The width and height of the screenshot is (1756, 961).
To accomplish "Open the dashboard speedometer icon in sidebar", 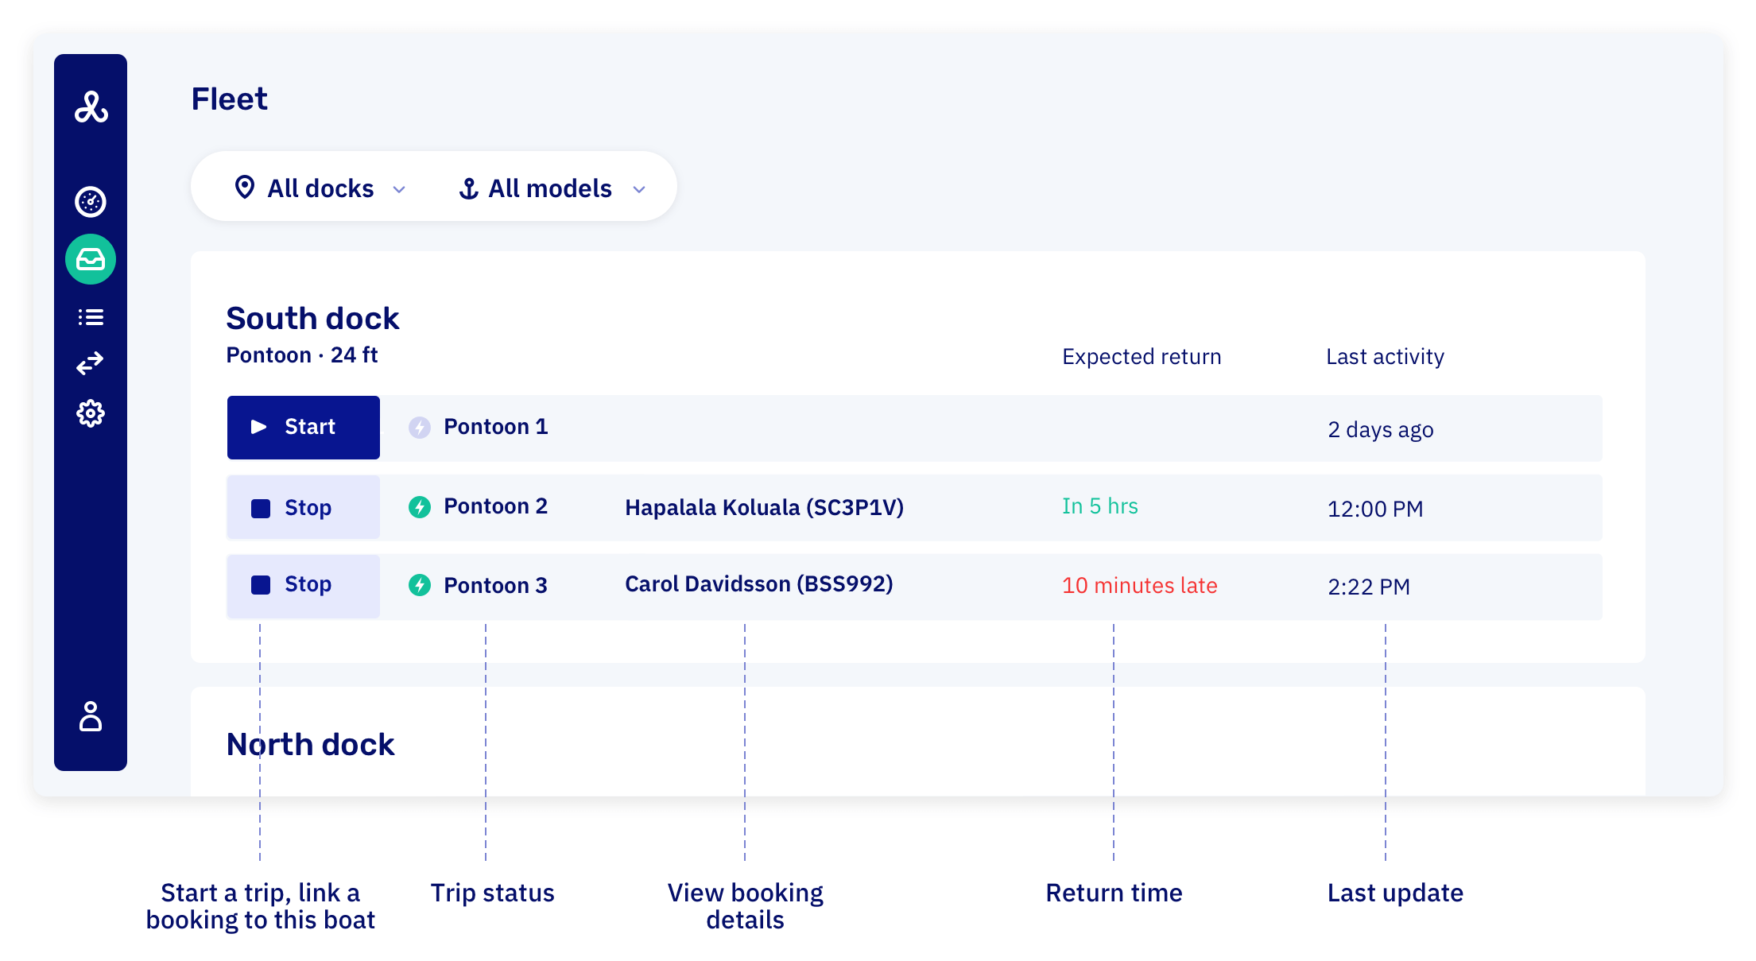I will pyautogui.click(x=91, y=202).
